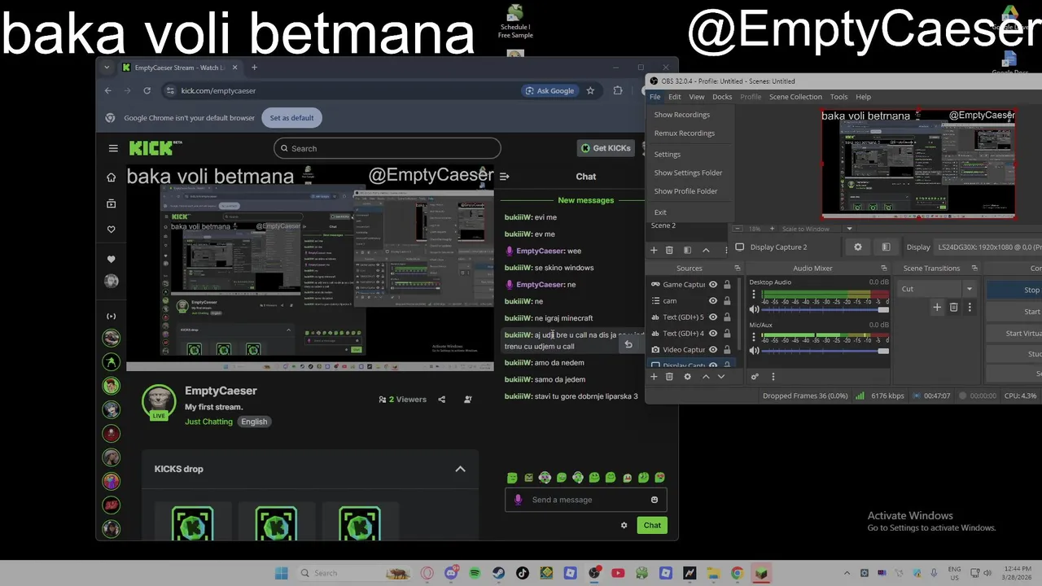Open the OBS Edit menu
Image resolution: width=1042 pixels, height=586 pixels.
point(675,97)
